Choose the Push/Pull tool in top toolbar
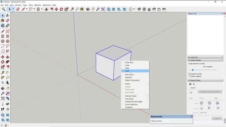 [46, 10]
